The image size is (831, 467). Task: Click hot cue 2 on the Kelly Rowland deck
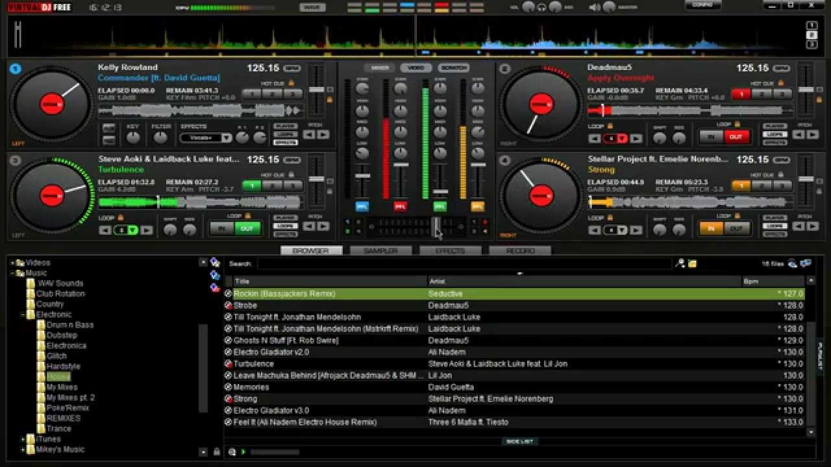tap(272, 94)
